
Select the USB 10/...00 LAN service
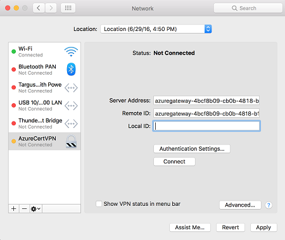[44, 105]
